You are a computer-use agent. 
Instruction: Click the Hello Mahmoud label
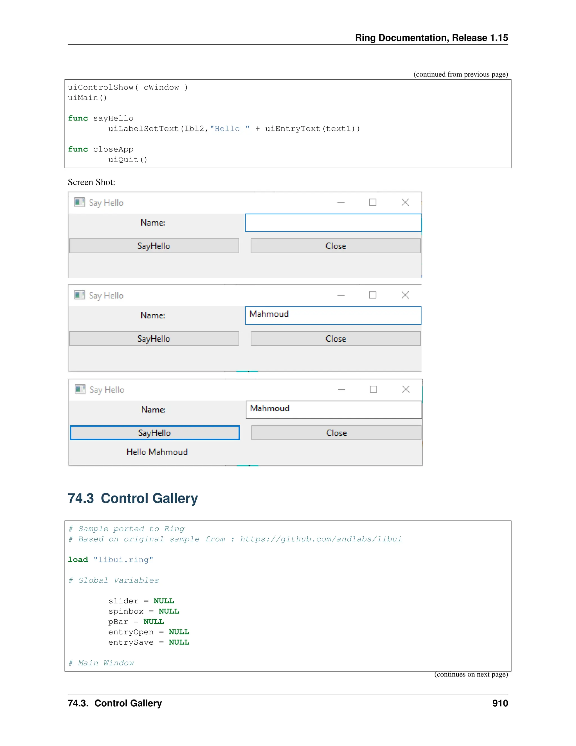[x=157, y=452]
